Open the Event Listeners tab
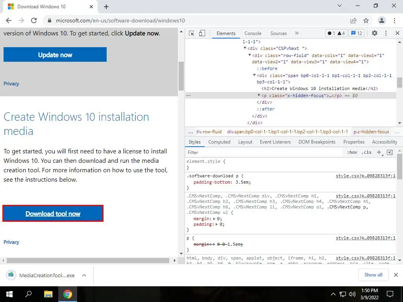This screenshot has width=403, height=302. 275,142
